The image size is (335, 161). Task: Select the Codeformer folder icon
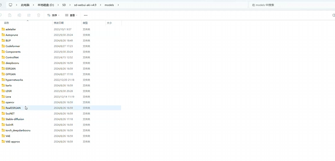click(3, 46)
